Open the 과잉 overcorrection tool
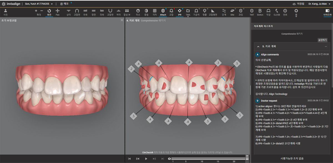Viewport: 333px width, 163px height. 241,12
